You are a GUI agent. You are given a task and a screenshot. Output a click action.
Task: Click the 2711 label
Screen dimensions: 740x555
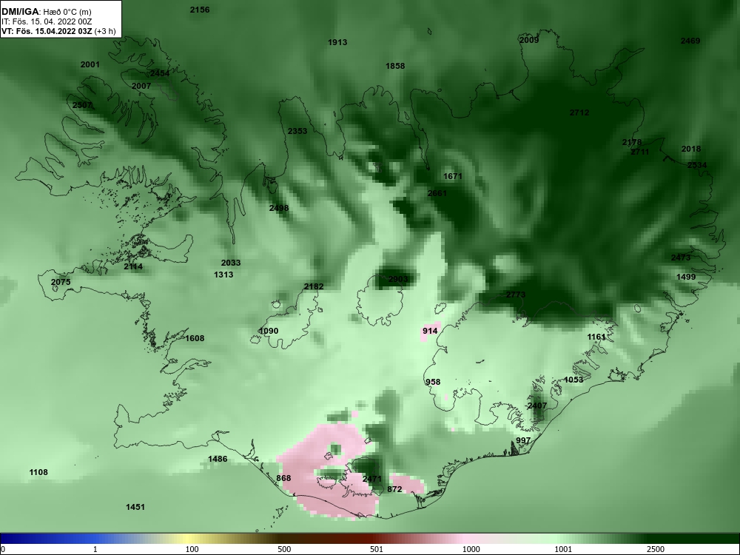coord(640,152)
